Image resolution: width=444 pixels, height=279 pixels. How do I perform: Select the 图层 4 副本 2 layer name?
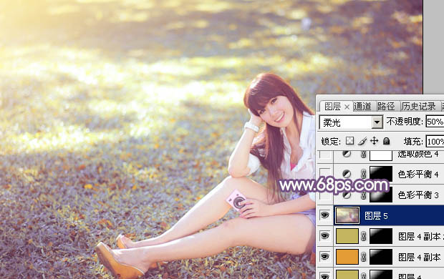(x=421, y=236)
